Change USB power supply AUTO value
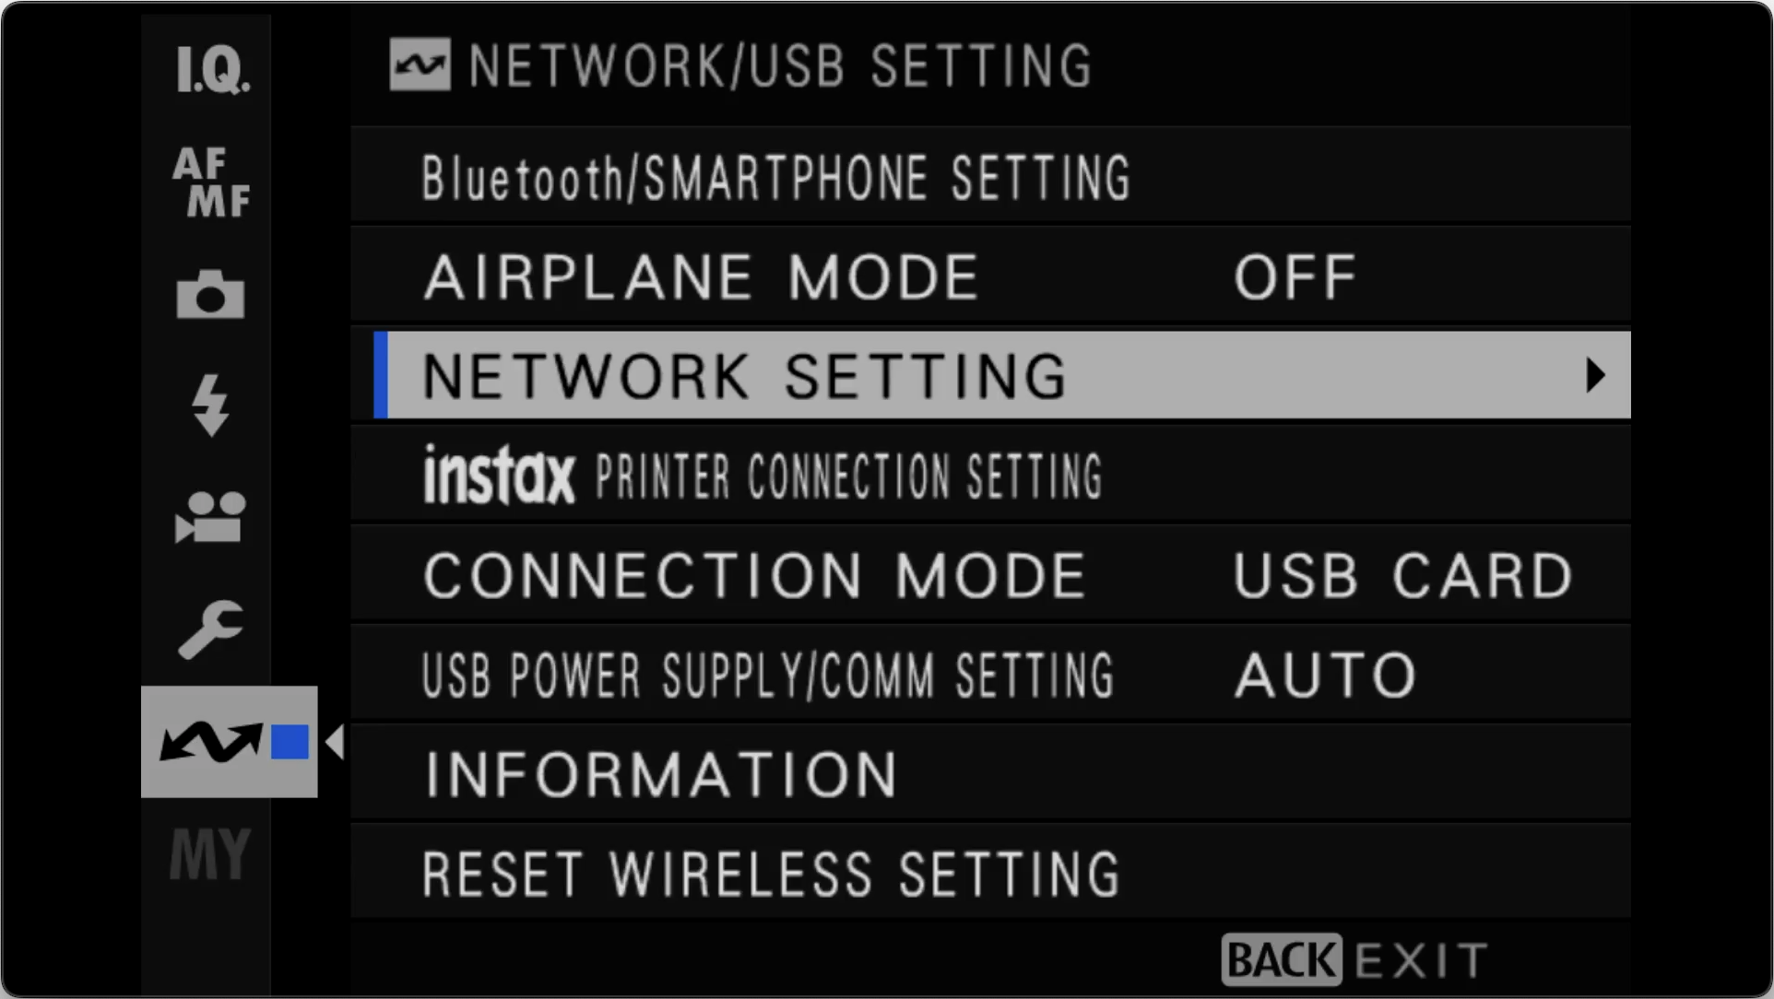Image resolution: width=1774 pixels, height=999 pixels. [1325, 676]
